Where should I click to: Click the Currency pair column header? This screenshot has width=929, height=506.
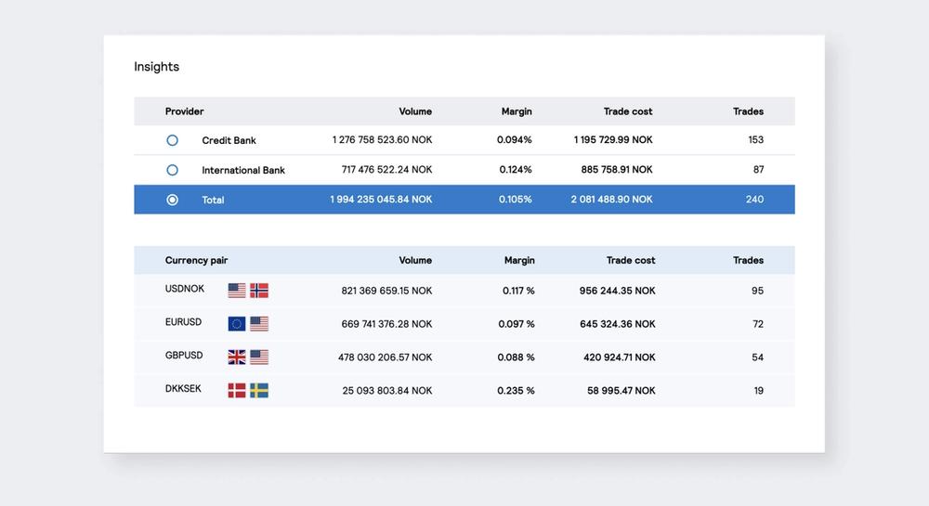tap(196, 260)
